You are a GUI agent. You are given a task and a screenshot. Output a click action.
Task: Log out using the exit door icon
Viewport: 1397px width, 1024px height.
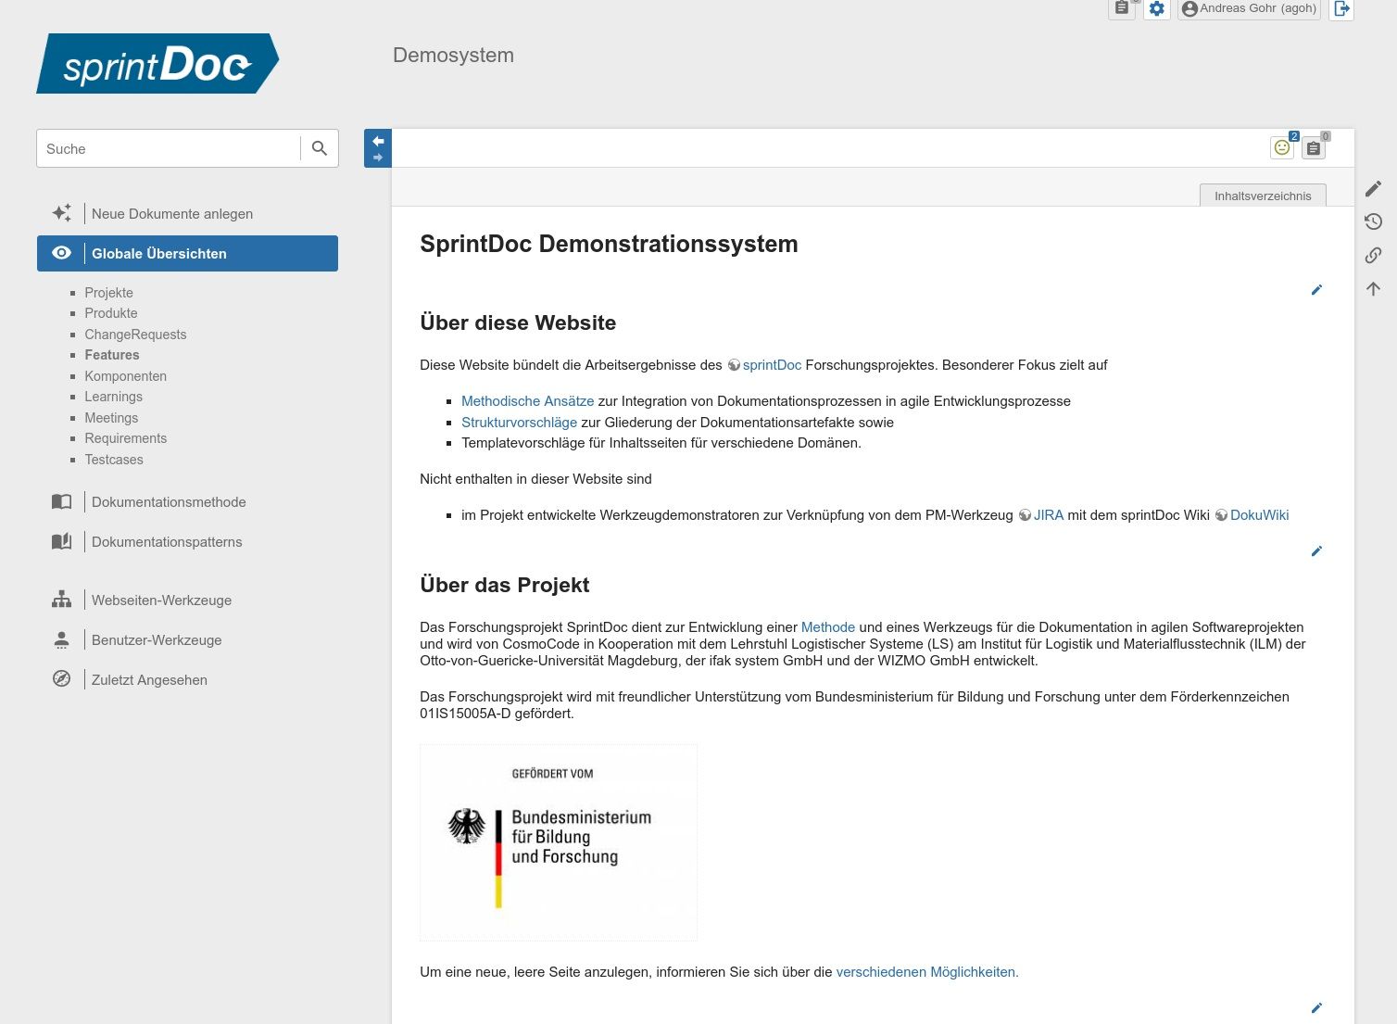click(1340, 9)
